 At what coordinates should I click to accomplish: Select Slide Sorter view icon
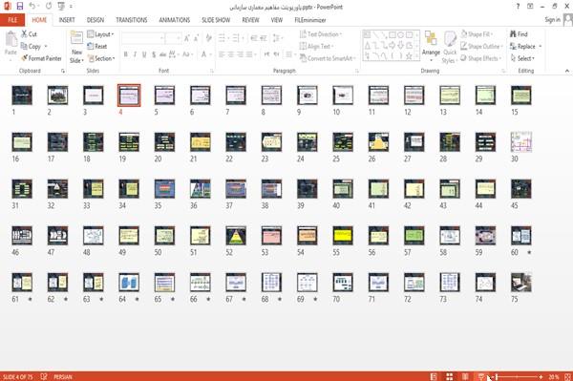click(450, 376)
